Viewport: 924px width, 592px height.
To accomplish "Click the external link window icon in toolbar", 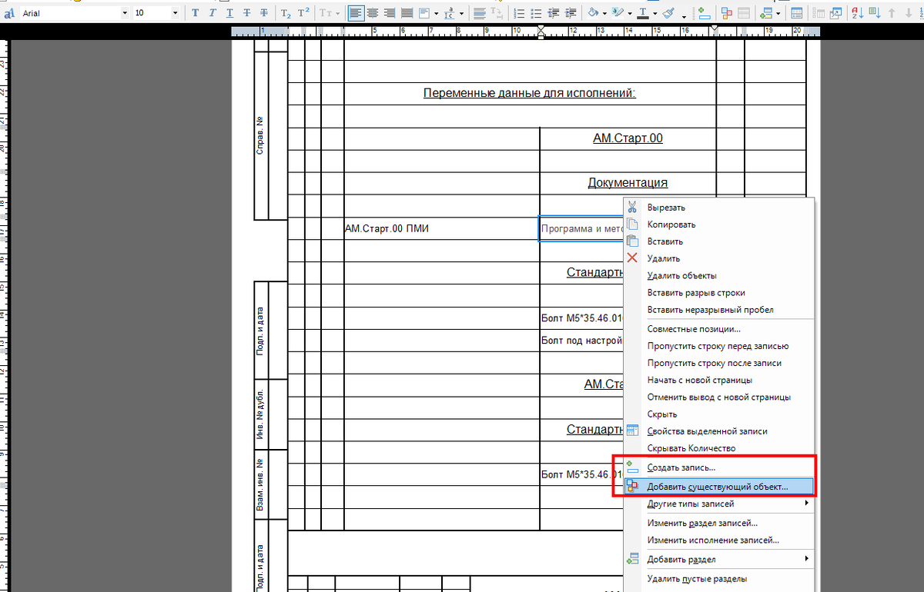I will coord(835,13).
